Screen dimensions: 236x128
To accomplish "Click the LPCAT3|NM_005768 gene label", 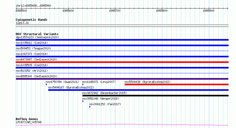I will 29,122.
